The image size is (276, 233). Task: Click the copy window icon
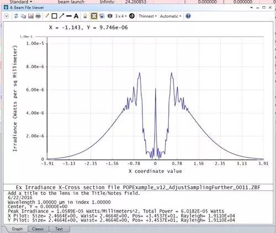(x=23, y=16)
